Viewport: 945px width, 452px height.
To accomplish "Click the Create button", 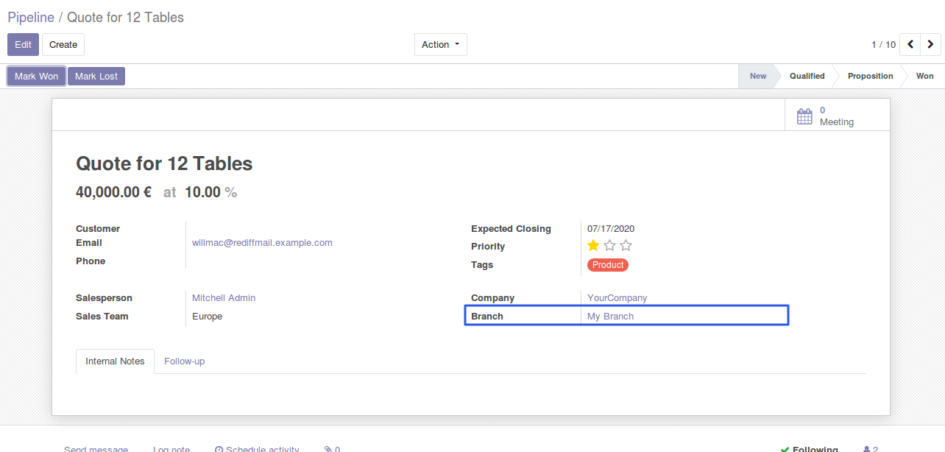I will coord(63,45).
